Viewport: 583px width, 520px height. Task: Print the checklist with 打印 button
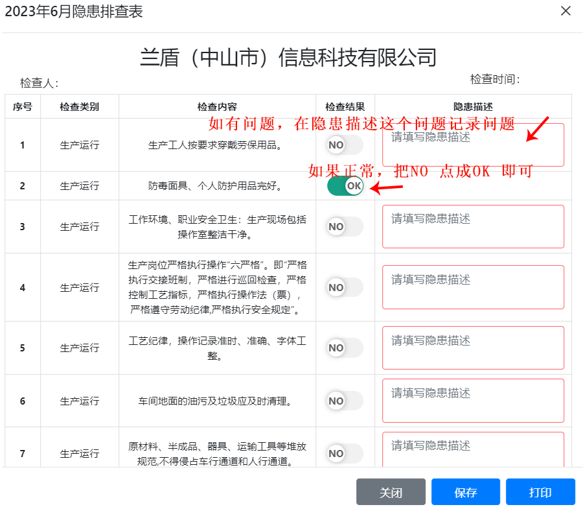[x=540, y=492]
